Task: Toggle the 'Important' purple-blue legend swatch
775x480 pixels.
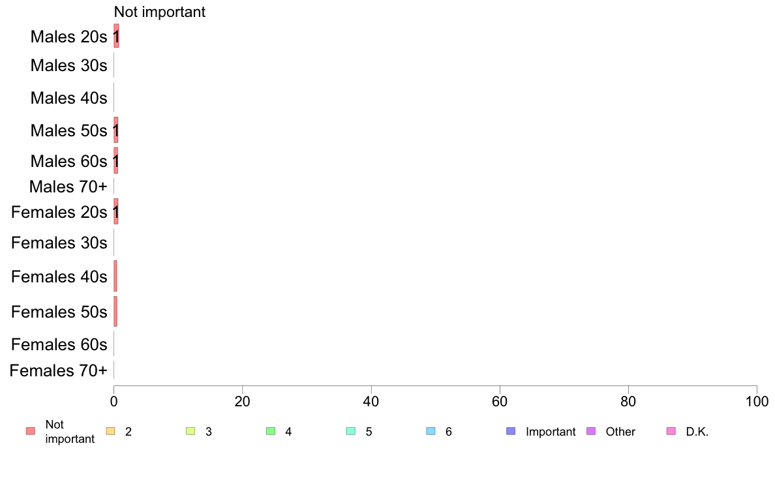Action: (x=511, y=431)
